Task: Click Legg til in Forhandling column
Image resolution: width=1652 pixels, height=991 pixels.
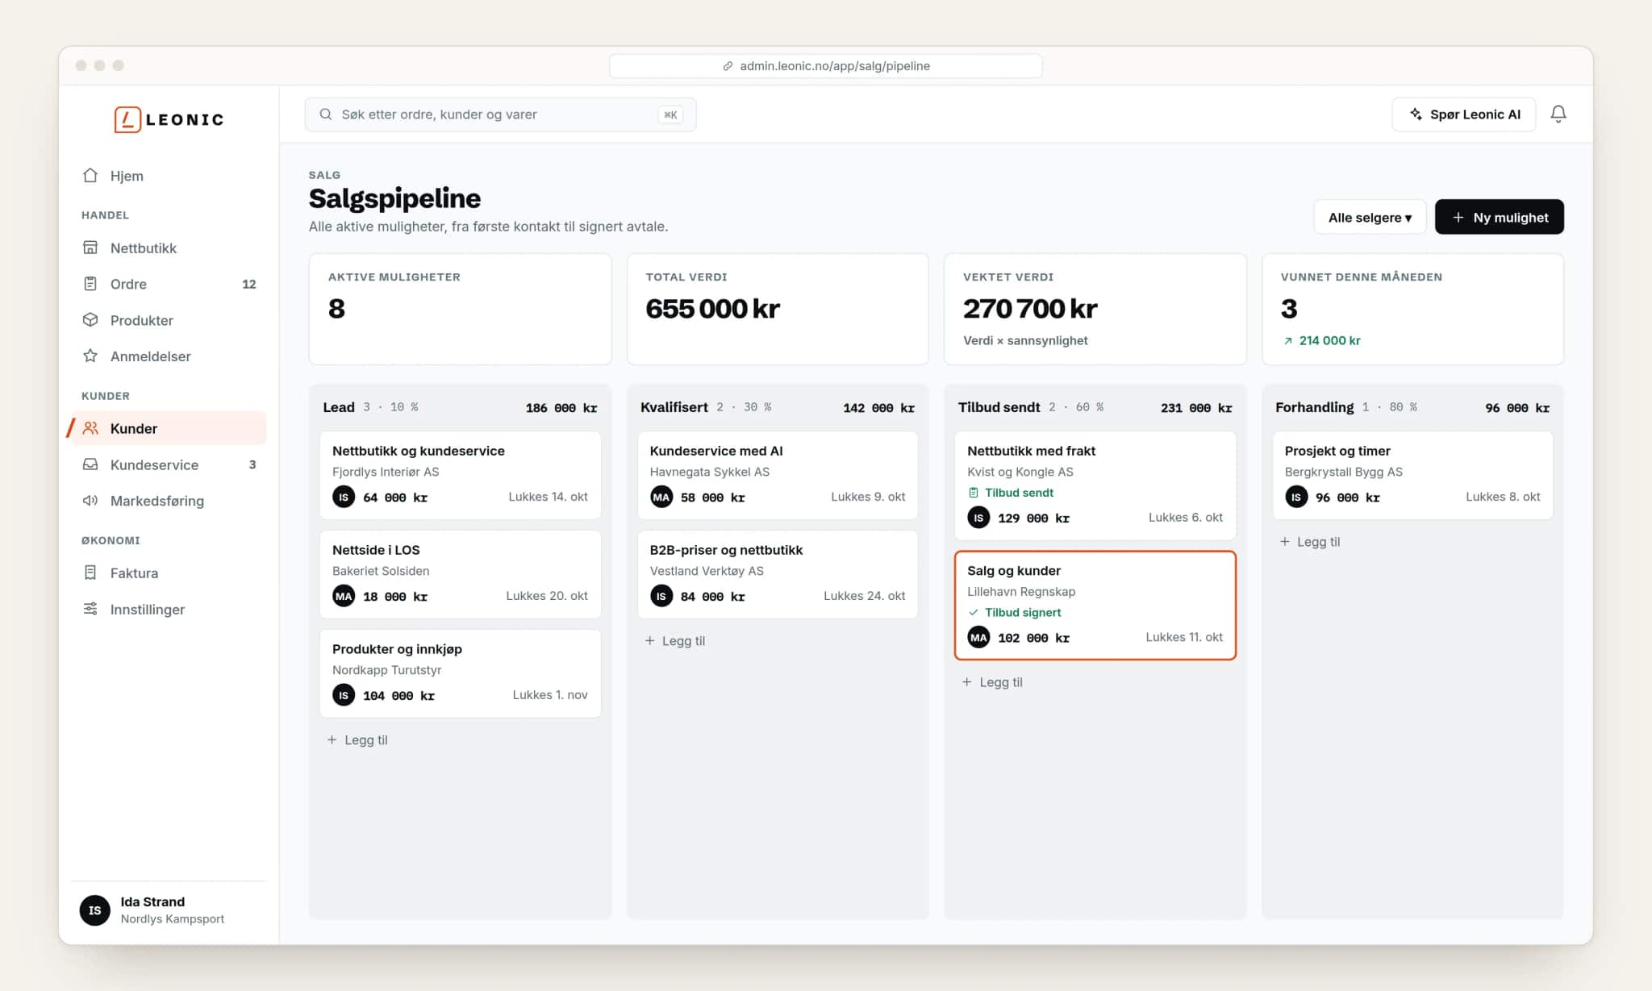Action: click(x=1310, y=541)
